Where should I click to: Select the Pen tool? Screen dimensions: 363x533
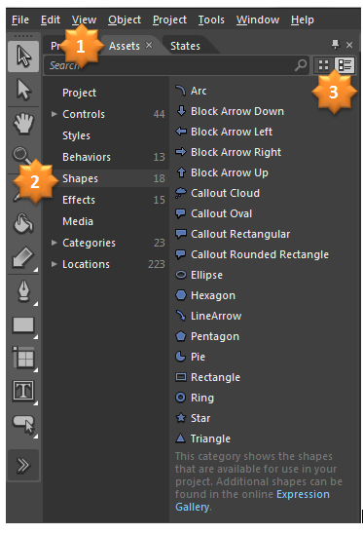pos(23,291)
